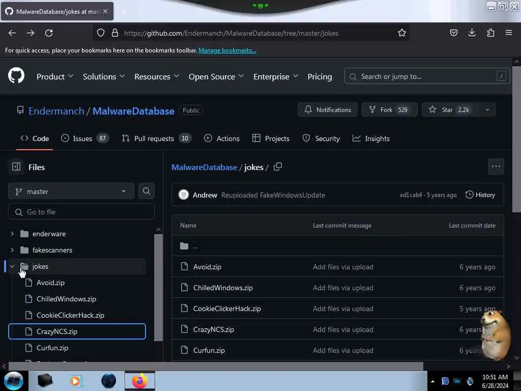Expand the enderware folder in the tree
The image size is (521, 391).
(x=12, y=233)
